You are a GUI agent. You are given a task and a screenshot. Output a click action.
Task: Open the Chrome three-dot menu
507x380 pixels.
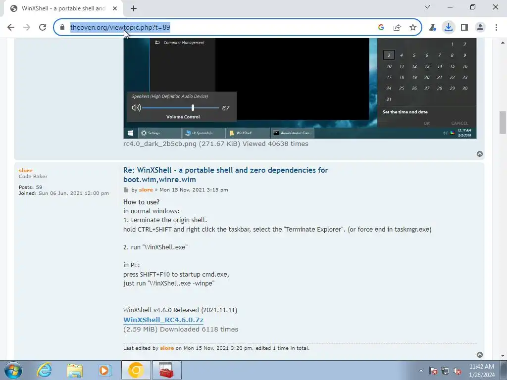496,28
